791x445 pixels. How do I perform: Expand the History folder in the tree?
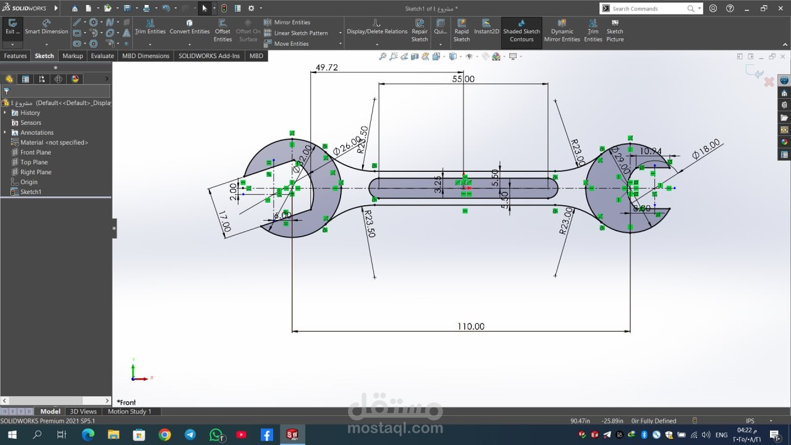point(6,113)
